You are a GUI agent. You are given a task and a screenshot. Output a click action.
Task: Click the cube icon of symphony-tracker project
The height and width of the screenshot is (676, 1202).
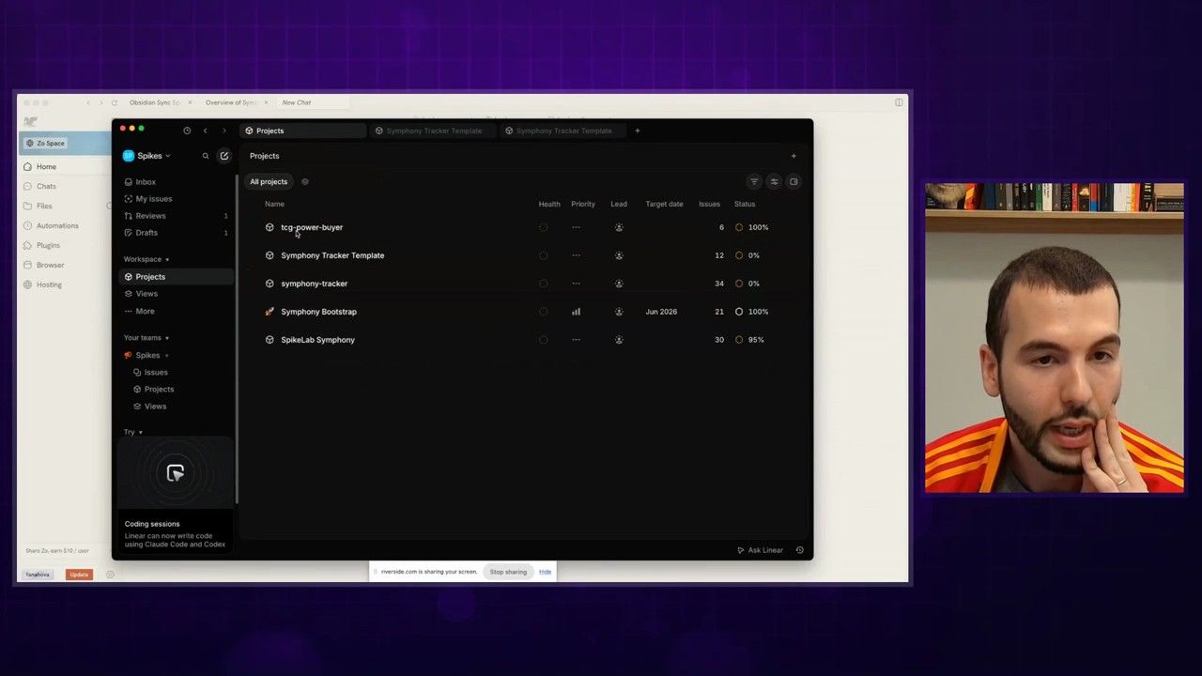coord(270,284)
